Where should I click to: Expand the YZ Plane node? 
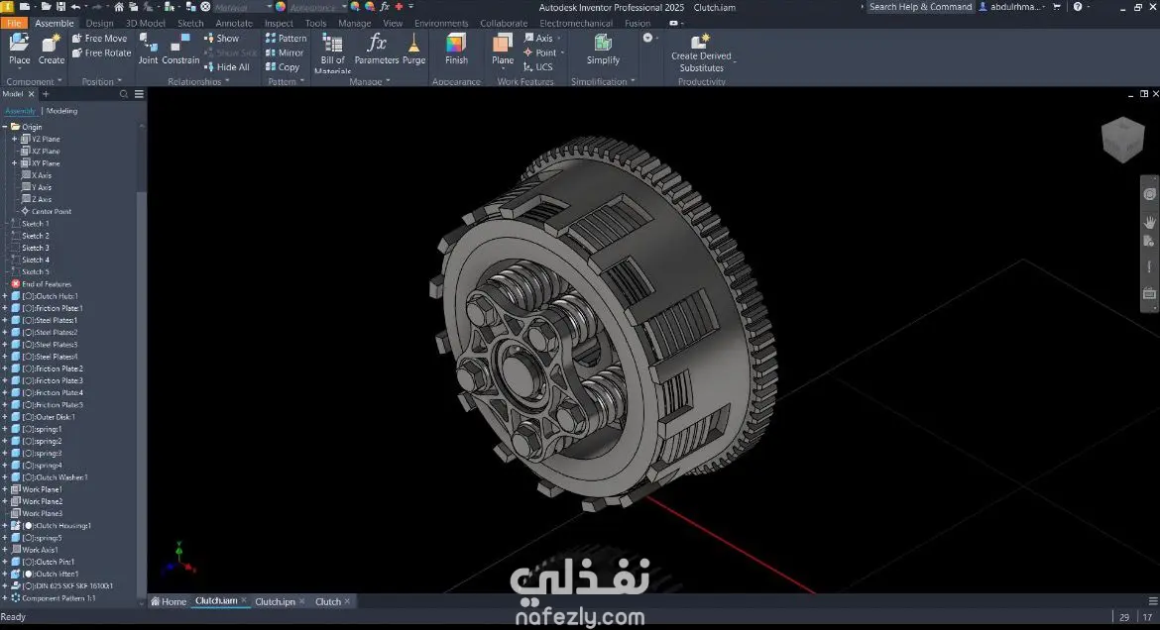14,139
